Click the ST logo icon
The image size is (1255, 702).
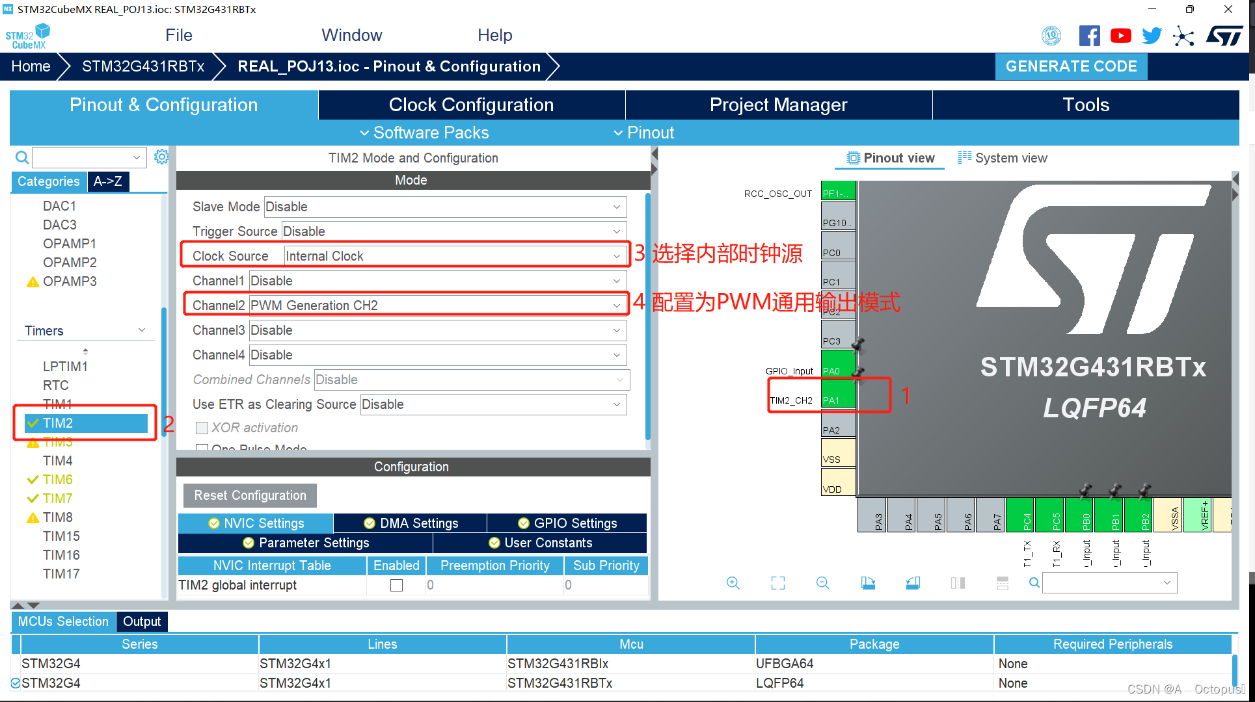coord(1224,36)
